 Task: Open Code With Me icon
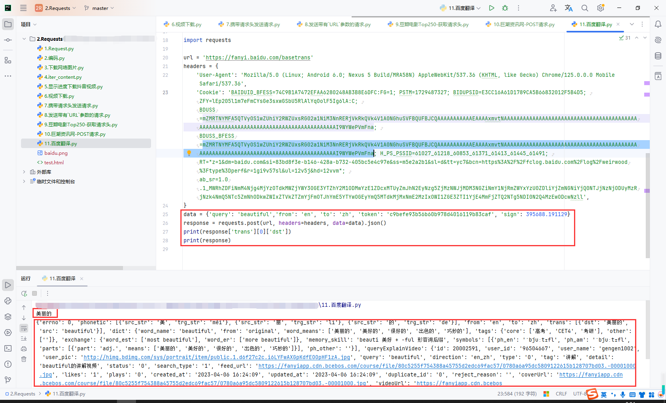click(553, 8)
